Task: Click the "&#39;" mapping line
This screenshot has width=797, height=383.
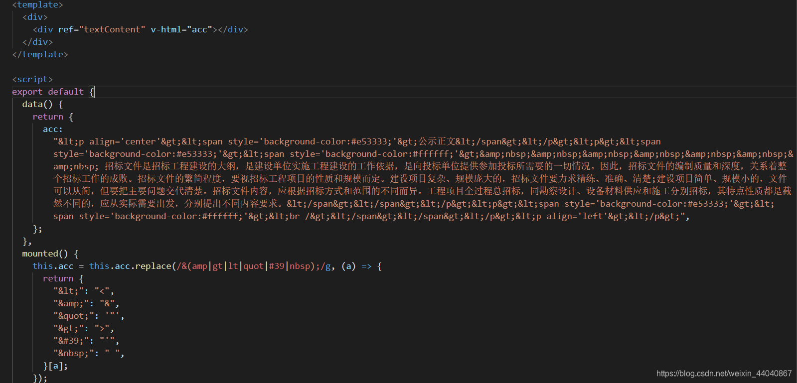Action: [86, 341]
